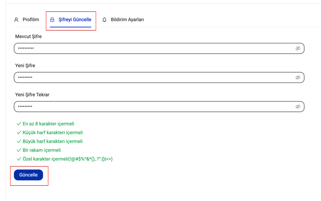This screenshot has width=321, height=201.
Task: Click the lock icon on Şifreyi Güncelle
Action: coord(52,20)
